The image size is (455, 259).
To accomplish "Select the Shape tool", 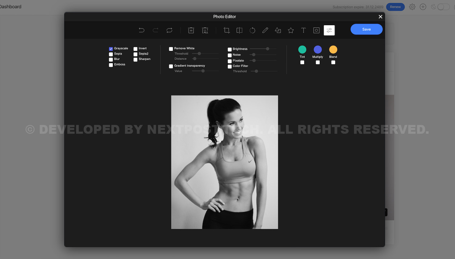I will click(x=278, y=30).
